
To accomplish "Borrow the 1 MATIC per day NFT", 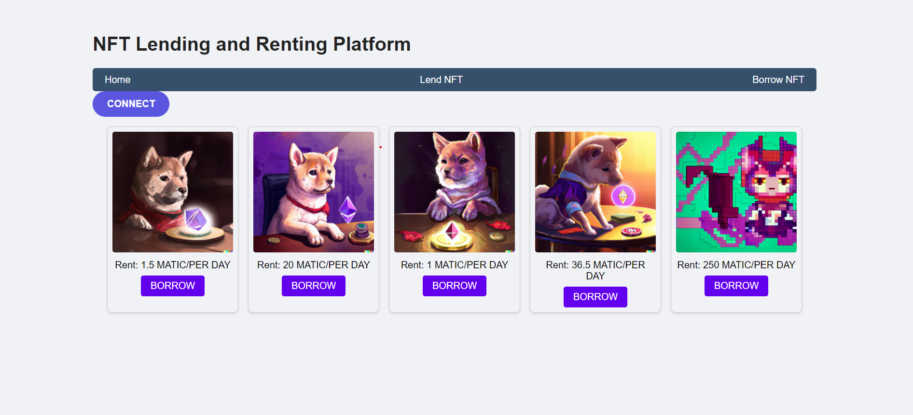I will [x=454, y=286].
